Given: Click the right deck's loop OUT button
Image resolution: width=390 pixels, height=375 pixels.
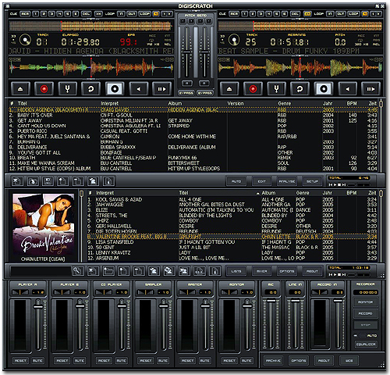Looking at the screenshot, I should point(341,13).
